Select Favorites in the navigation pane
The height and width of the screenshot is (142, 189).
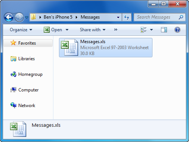coord(28,43)
